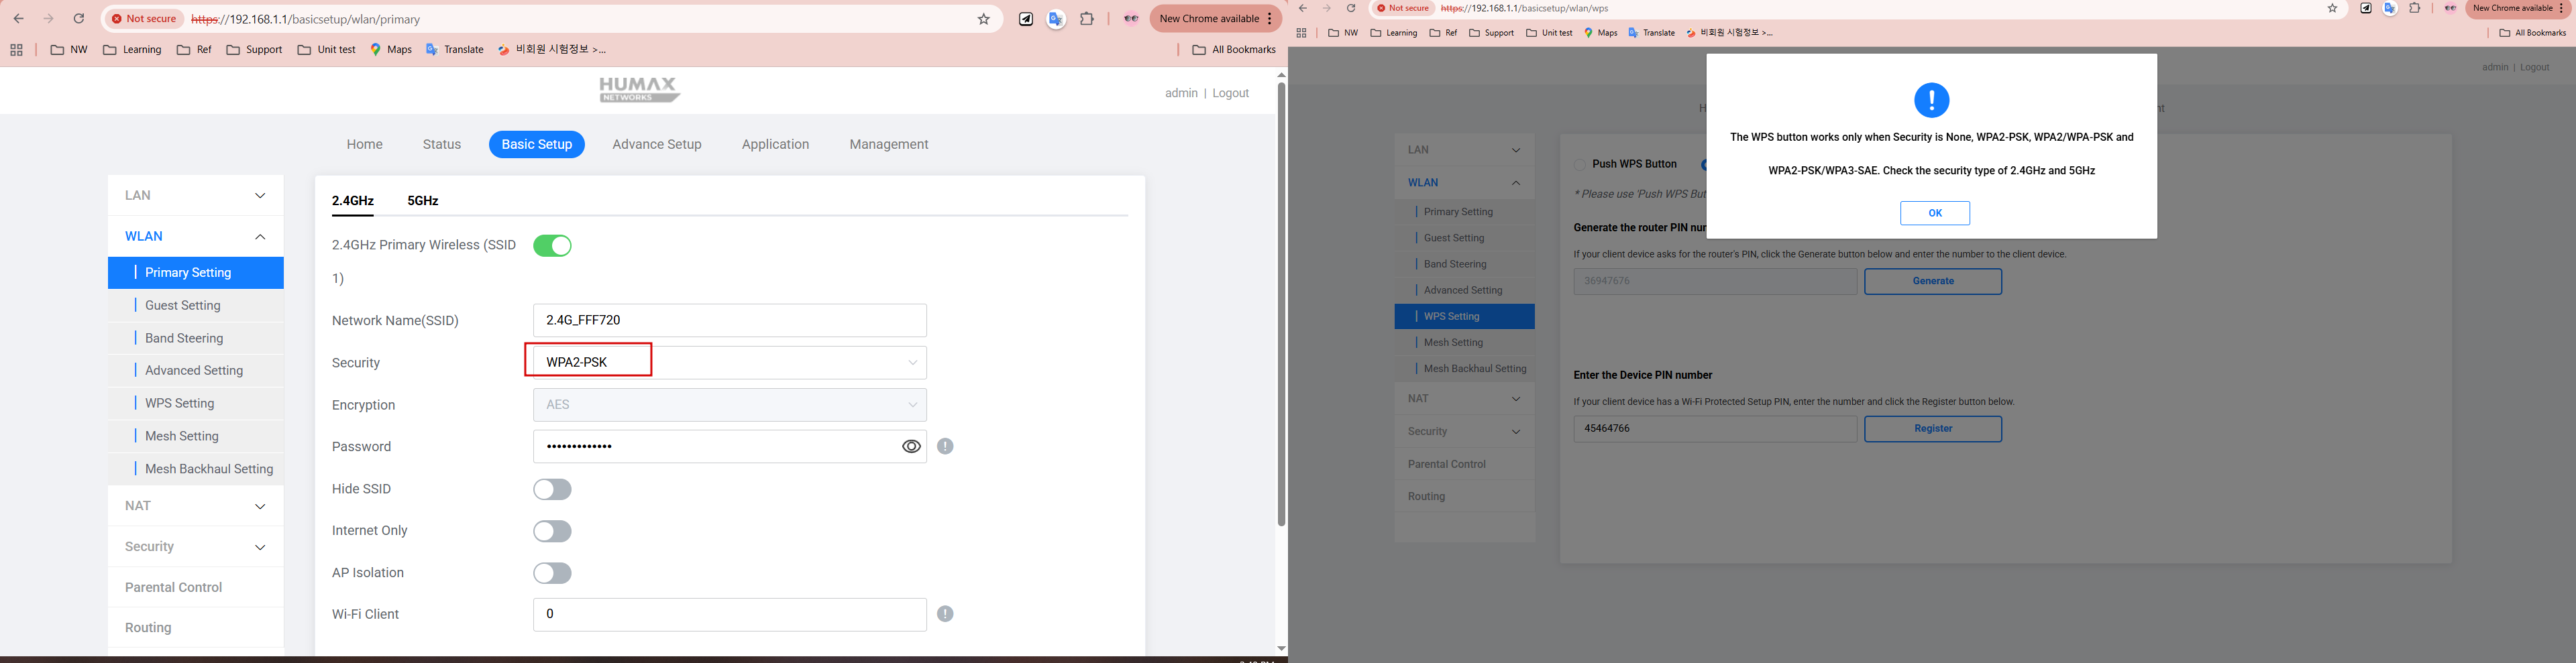Reload the right window's WPS page

(1351, 8)
